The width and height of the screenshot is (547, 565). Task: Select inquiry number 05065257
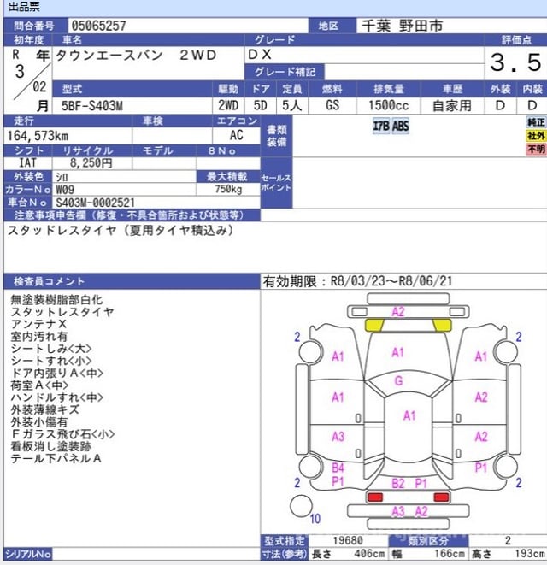tap(99, 26)
